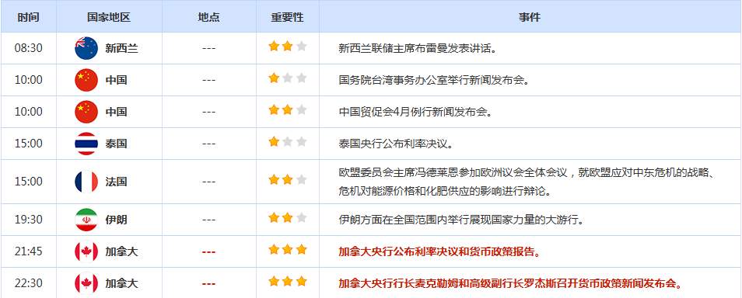Click the France flag icon
Image resolution: width=742 pixels, height=298 pixels.
86,182
